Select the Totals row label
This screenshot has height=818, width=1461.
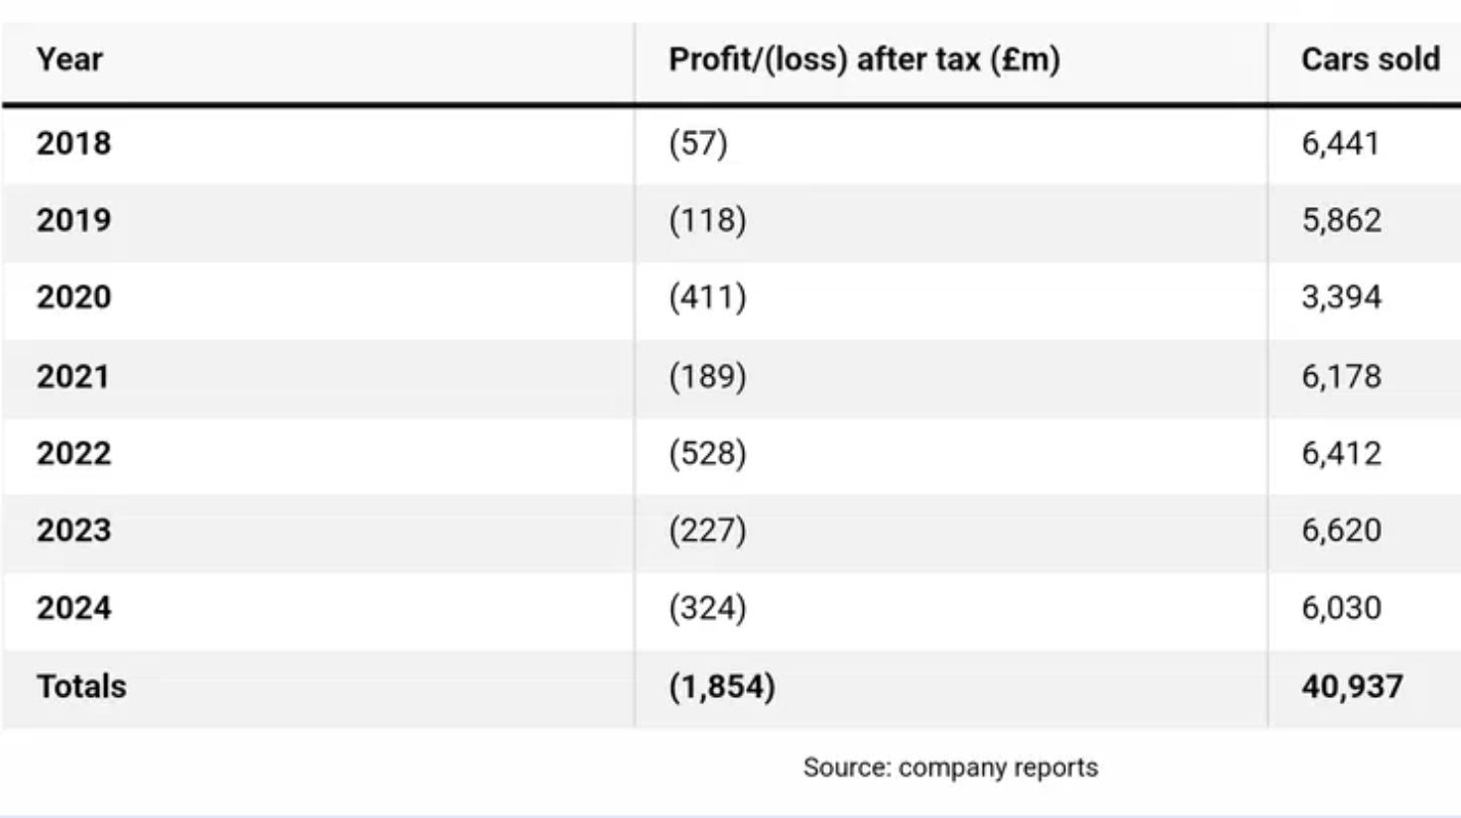[81, 686]
